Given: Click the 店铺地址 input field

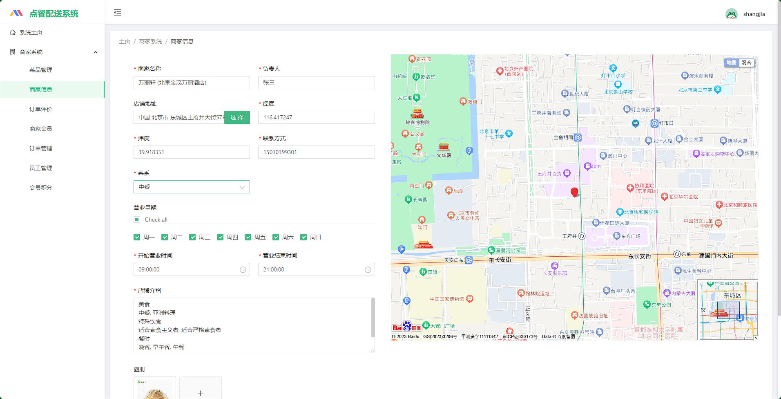Looking at the screenshot, I should (179, 117).
